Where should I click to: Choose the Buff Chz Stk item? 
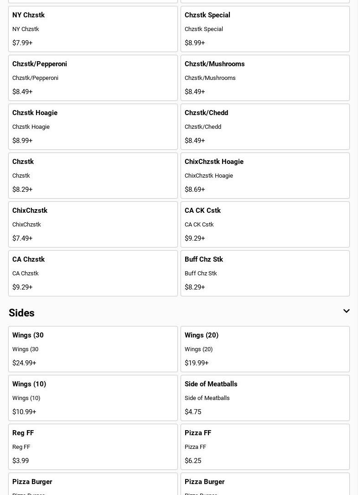pos(265,273)
